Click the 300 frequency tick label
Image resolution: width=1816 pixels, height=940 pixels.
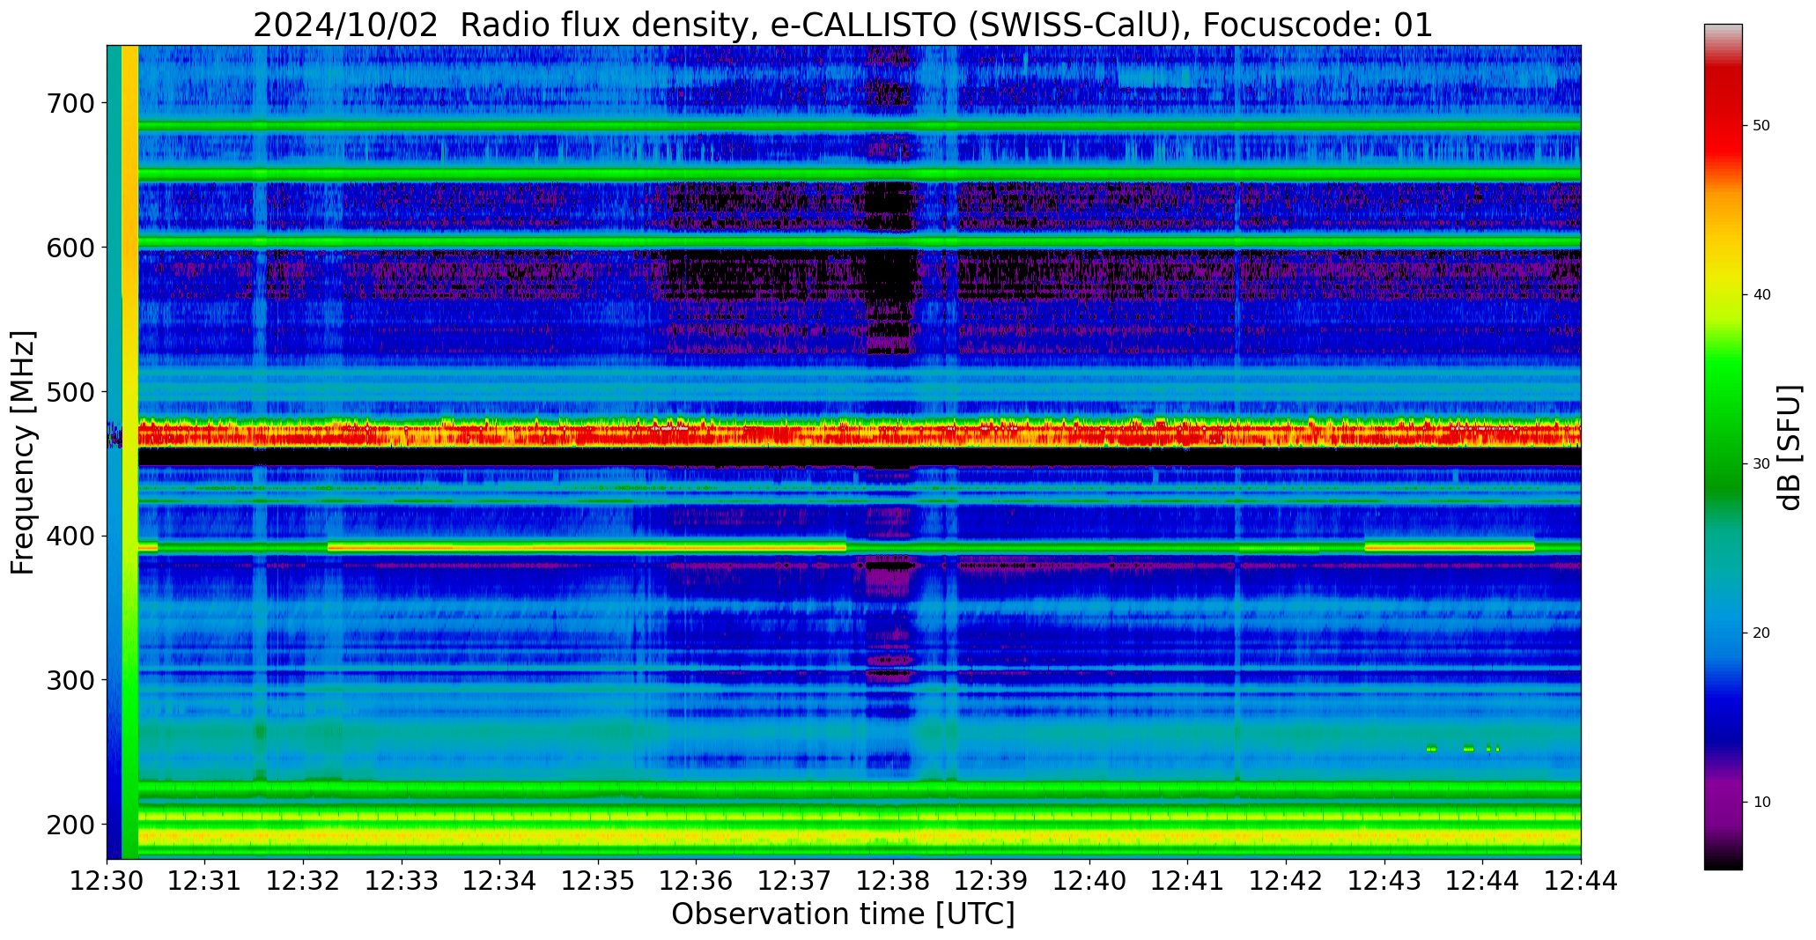pos(70,680)
